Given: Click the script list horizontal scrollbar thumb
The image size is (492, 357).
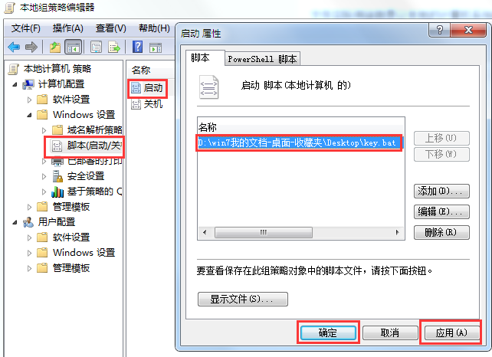Looking at the screenshot, I should coord(264,232).
